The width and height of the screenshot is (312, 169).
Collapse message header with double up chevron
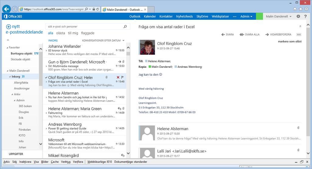(300, 26)
